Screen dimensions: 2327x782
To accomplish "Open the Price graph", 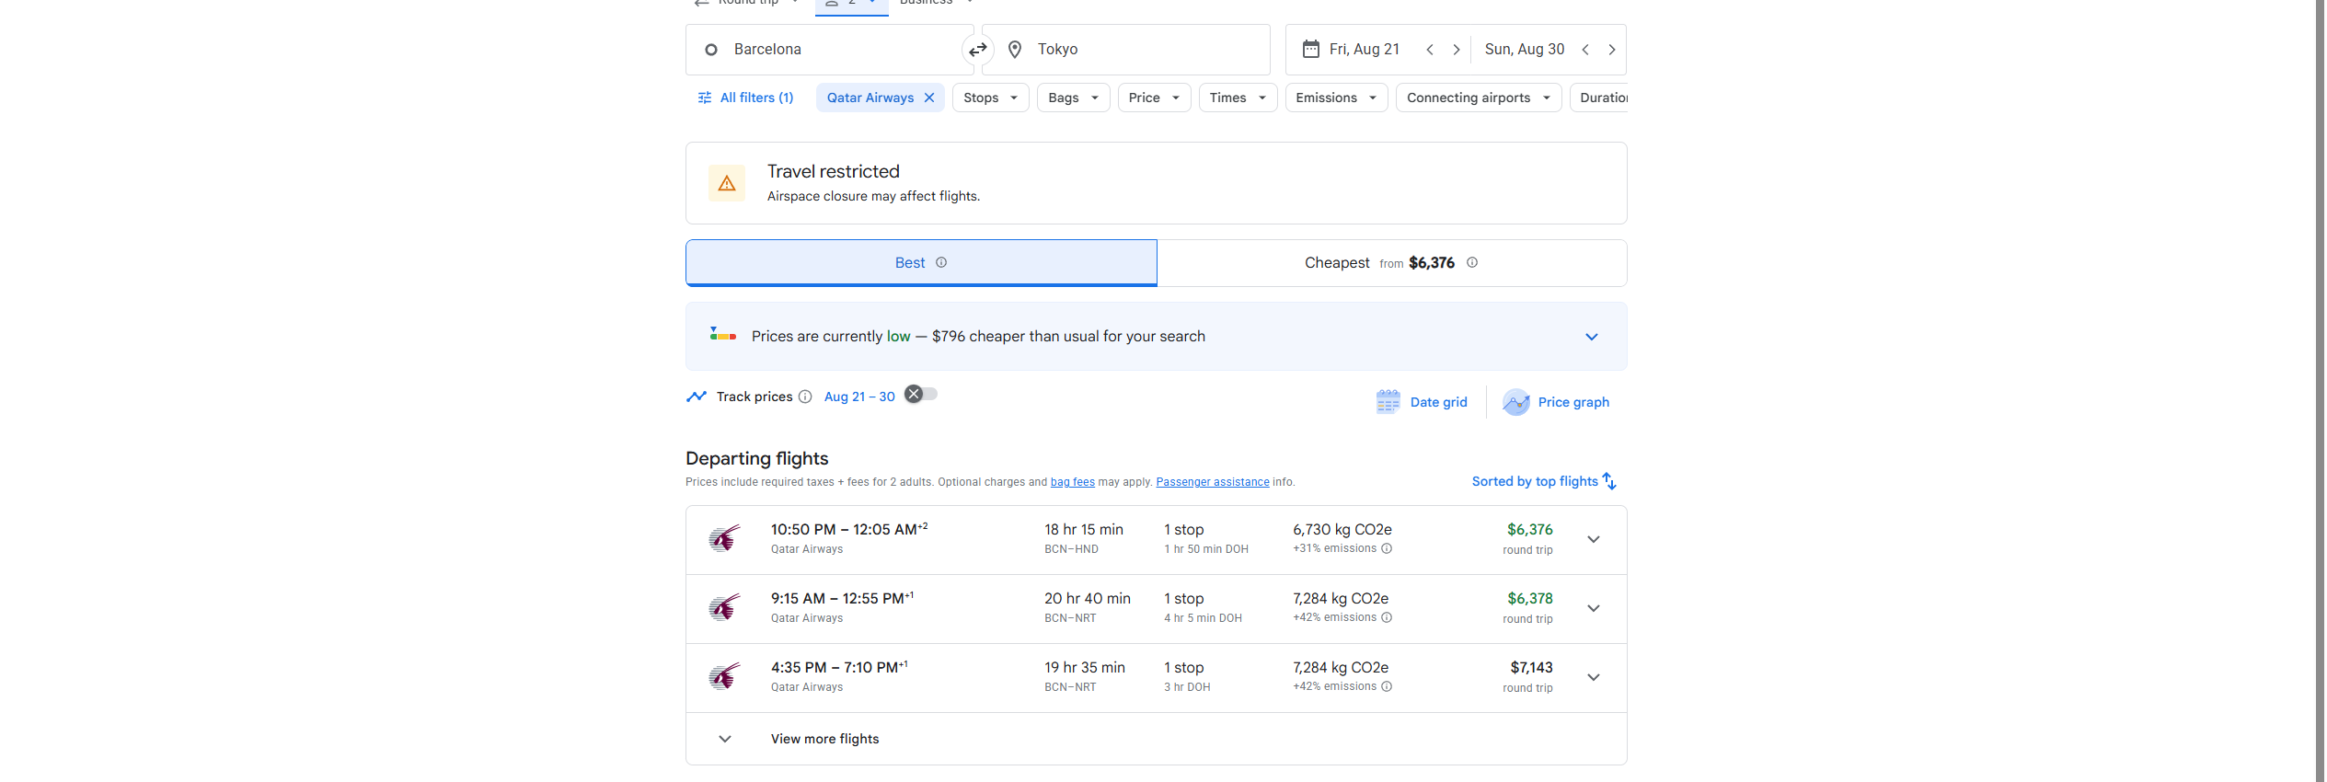I will click(1556, 402).
